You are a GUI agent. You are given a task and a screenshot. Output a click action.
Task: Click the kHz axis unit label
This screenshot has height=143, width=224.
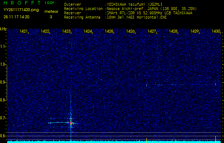3,29
